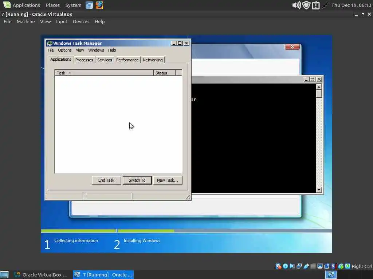Image resolution: width=373 pixels, height=279 pixels.
Task: Click the keyboard capture green arrow icon
Action: [x=348, y=266]
